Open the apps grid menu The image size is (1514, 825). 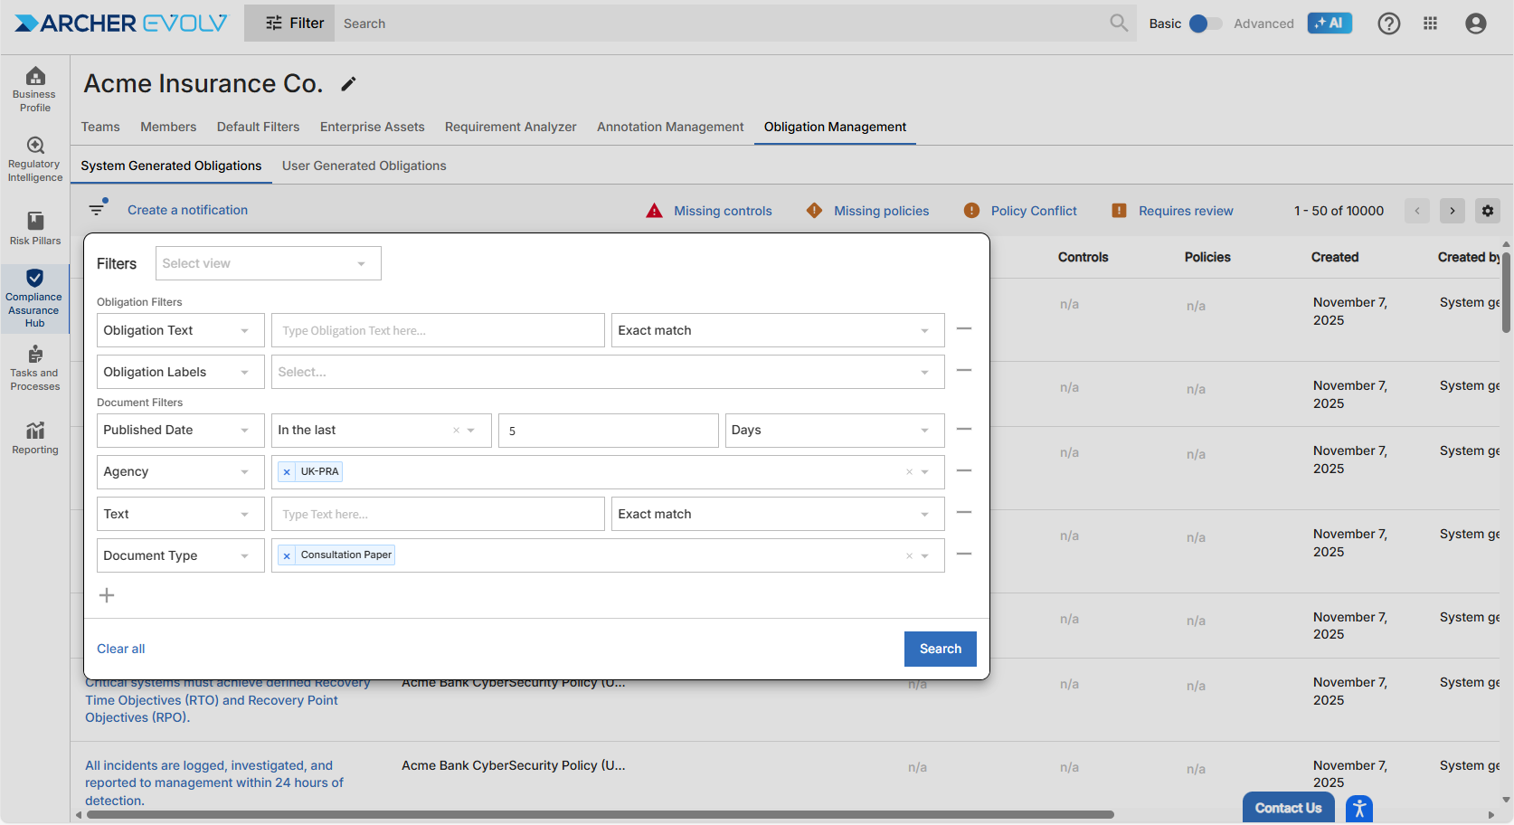(x=1430, y=24)
